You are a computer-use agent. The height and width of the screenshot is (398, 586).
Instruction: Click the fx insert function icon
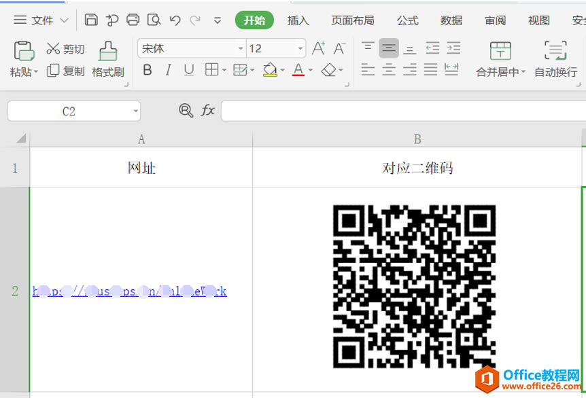pyautogui.click(x=207, y=111)
